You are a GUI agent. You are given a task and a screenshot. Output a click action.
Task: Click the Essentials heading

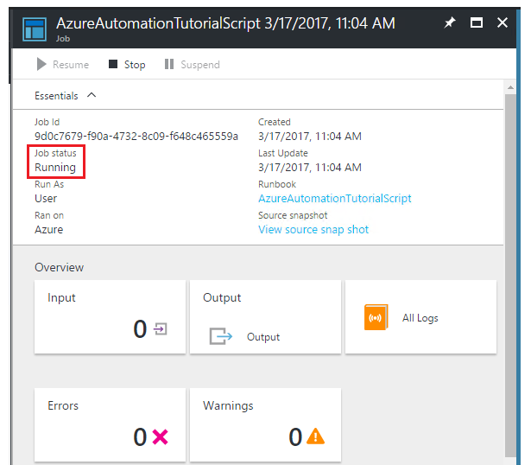click(x=56, y=96)
